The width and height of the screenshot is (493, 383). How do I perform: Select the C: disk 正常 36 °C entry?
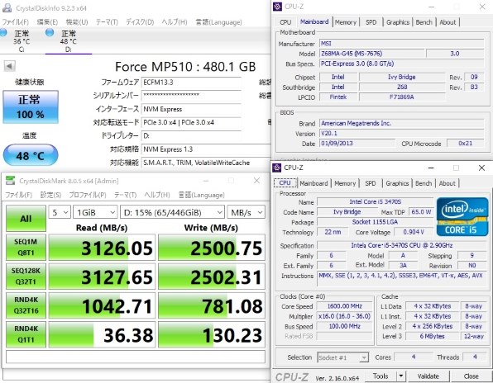click(22, 40)
